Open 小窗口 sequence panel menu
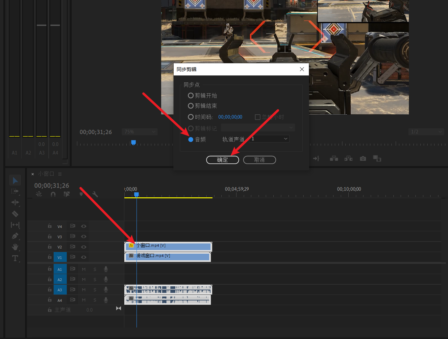 (x=60, y=174)
